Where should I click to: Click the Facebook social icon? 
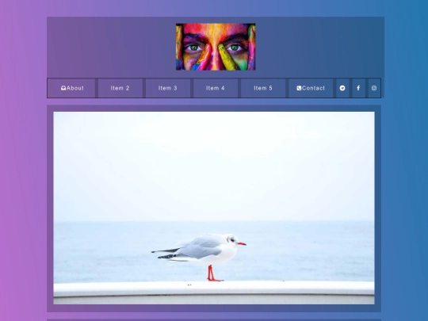pos(358,88)
